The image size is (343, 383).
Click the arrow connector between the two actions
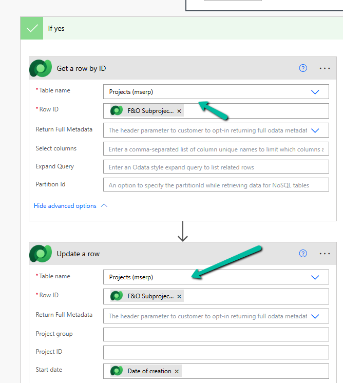tap(183, 232)
